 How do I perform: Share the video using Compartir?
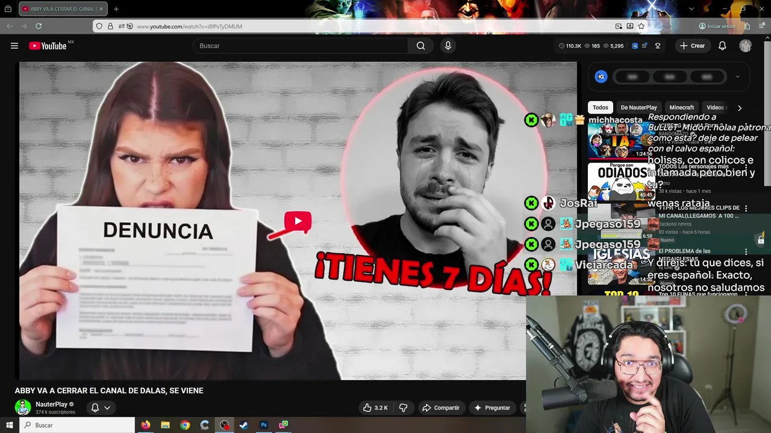pos(440,408)
